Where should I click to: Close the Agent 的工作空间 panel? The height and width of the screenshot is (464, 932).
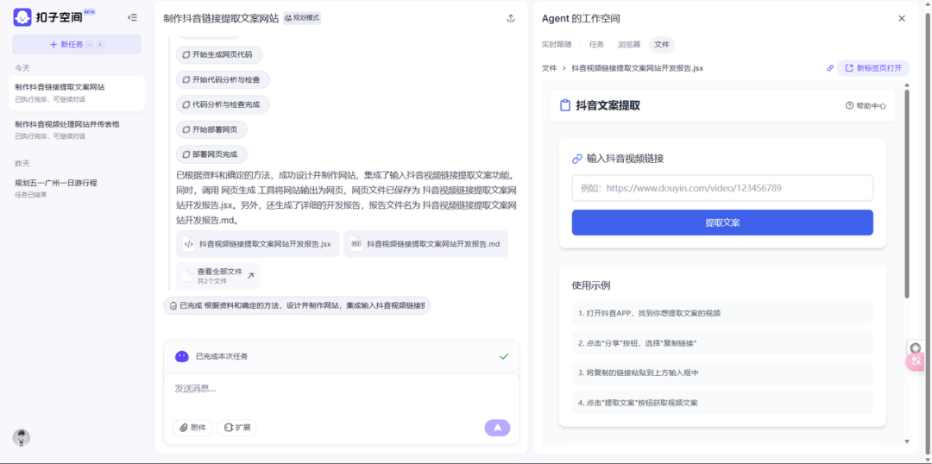902,18
